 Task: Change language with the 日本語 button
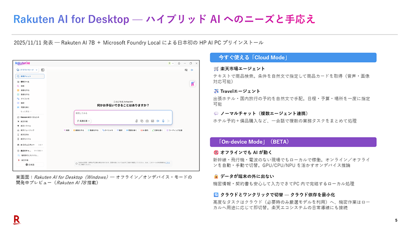[x=30, y=165]
